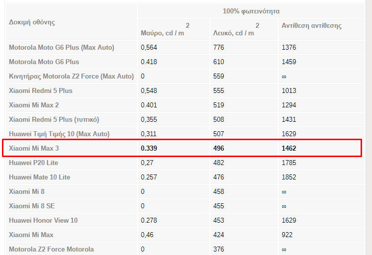The height and width of the screenshot is (255, 372).
Task: Select the 'Xiaomi Mi Max 3' row name
Action: coord(34,148)
